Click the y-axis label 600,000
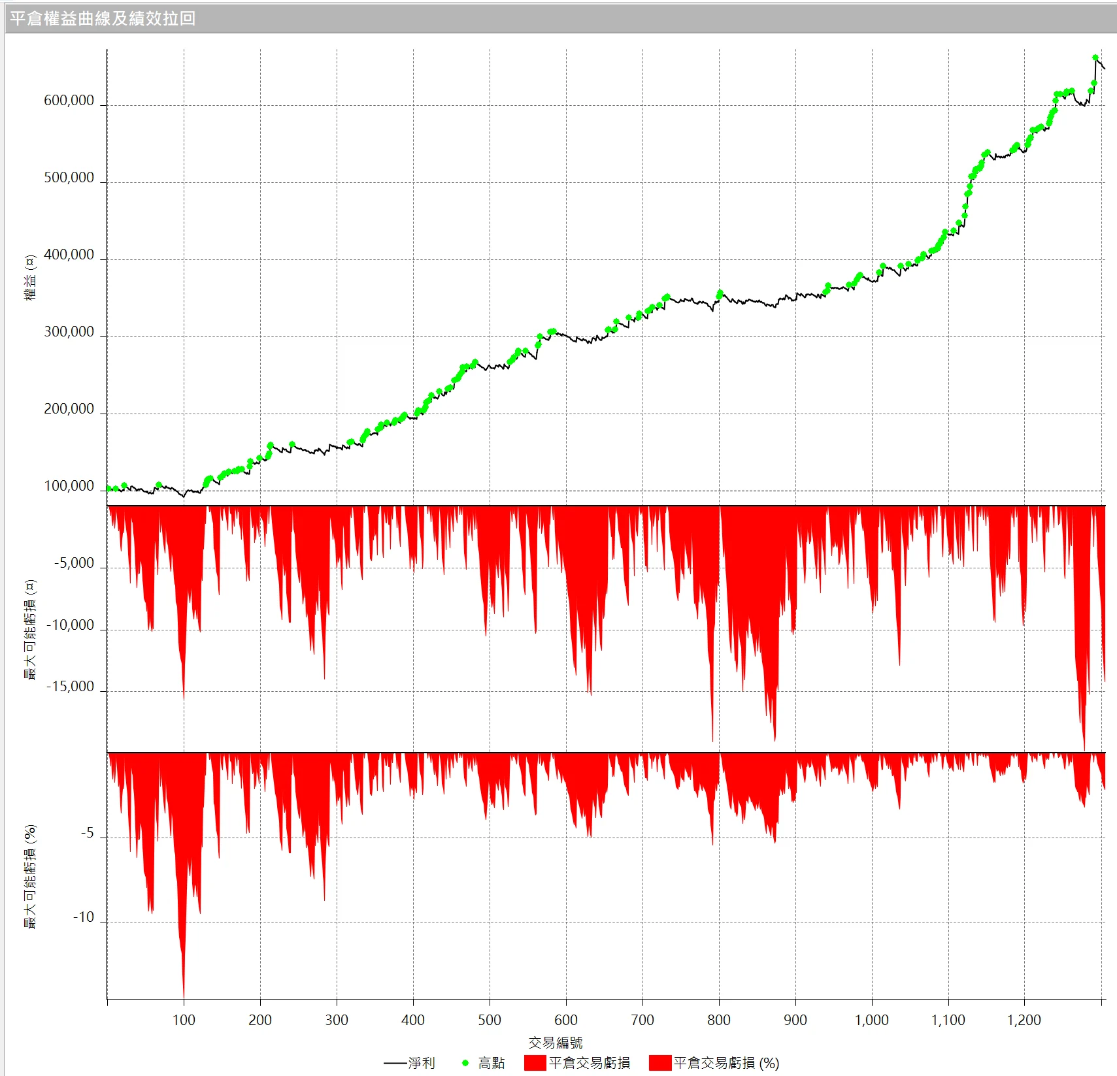Screen dimensions: 1117x1076 [69, 101]
